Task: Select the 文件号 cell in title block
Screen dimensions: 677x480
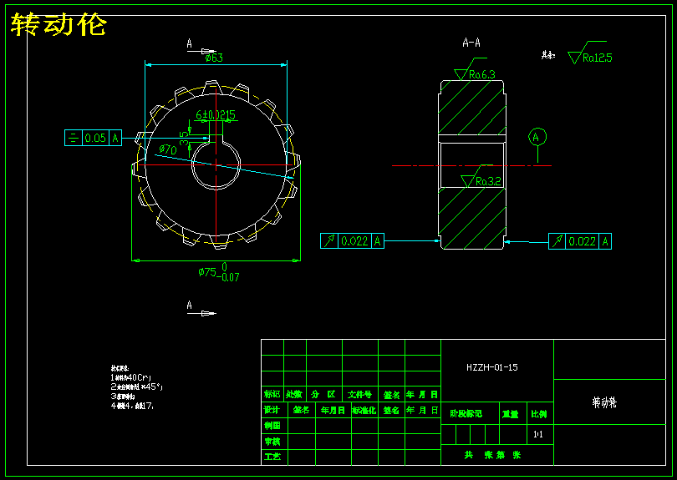Action: 359,394
